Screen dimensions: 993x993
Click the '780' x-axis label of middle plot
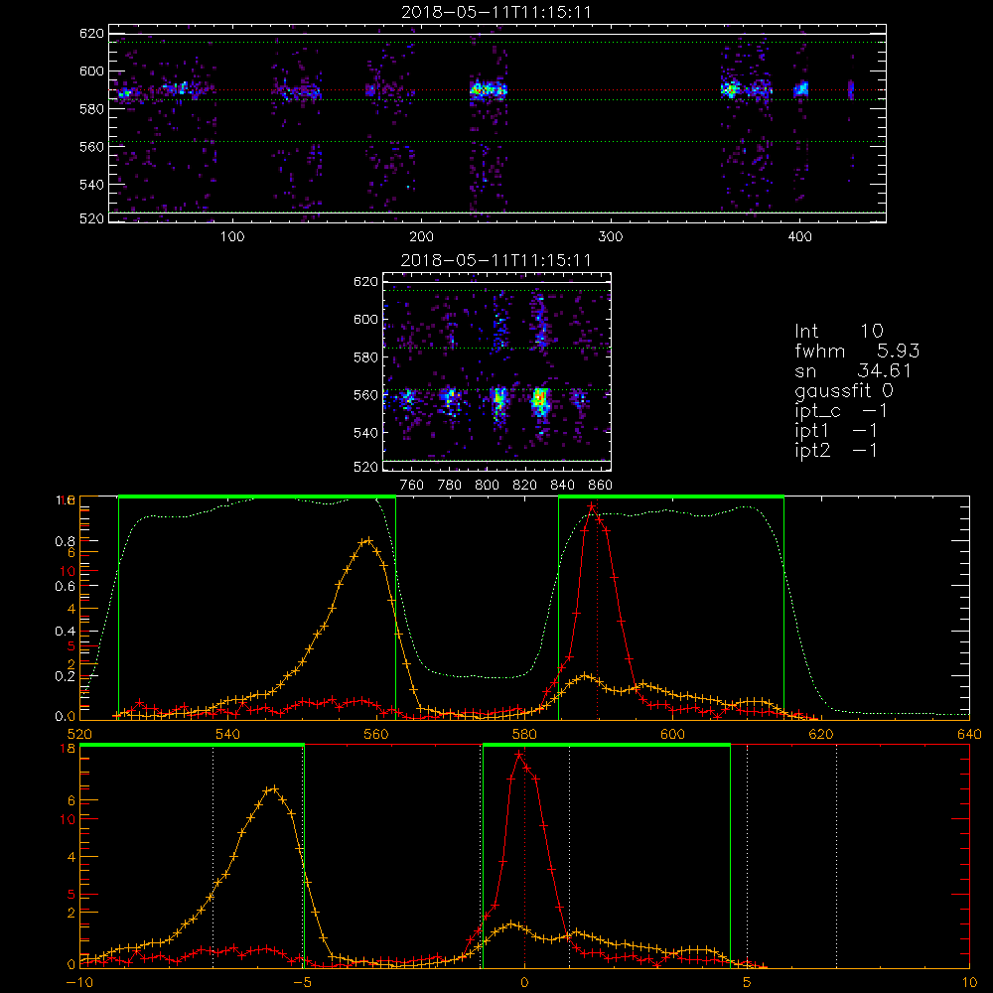(450, 486)
